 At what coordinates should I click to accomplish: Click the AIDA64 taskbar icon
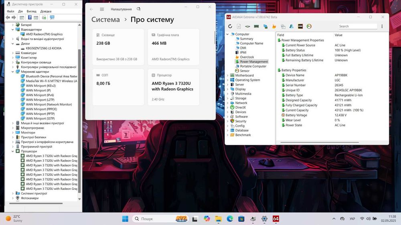click(276, 219)
